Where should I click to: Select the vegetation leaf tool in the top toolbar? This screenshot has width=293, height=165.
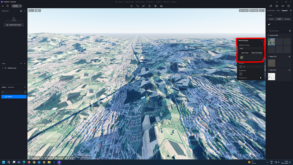(x=143, y=6)
